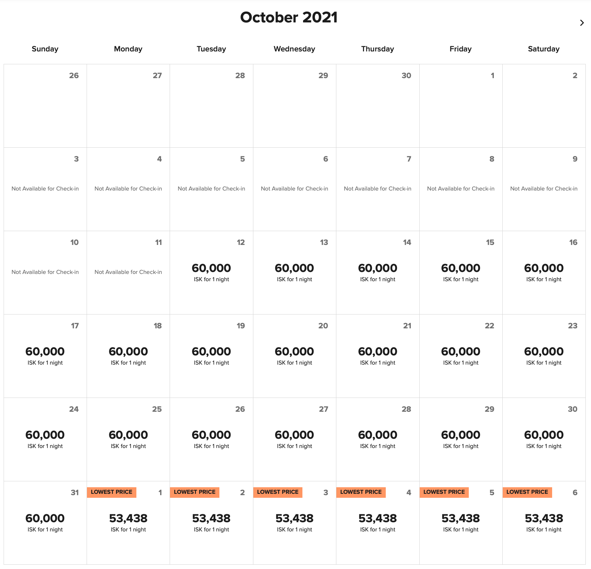Click the Wednesday column header
This screenshot has height=569, width=591.
[x=294, y=49]
